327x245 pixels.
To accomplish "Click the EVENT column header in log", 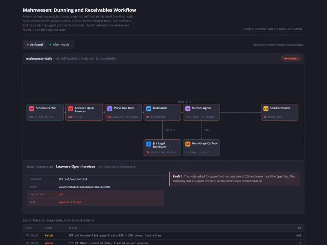I will click(49, 228).
